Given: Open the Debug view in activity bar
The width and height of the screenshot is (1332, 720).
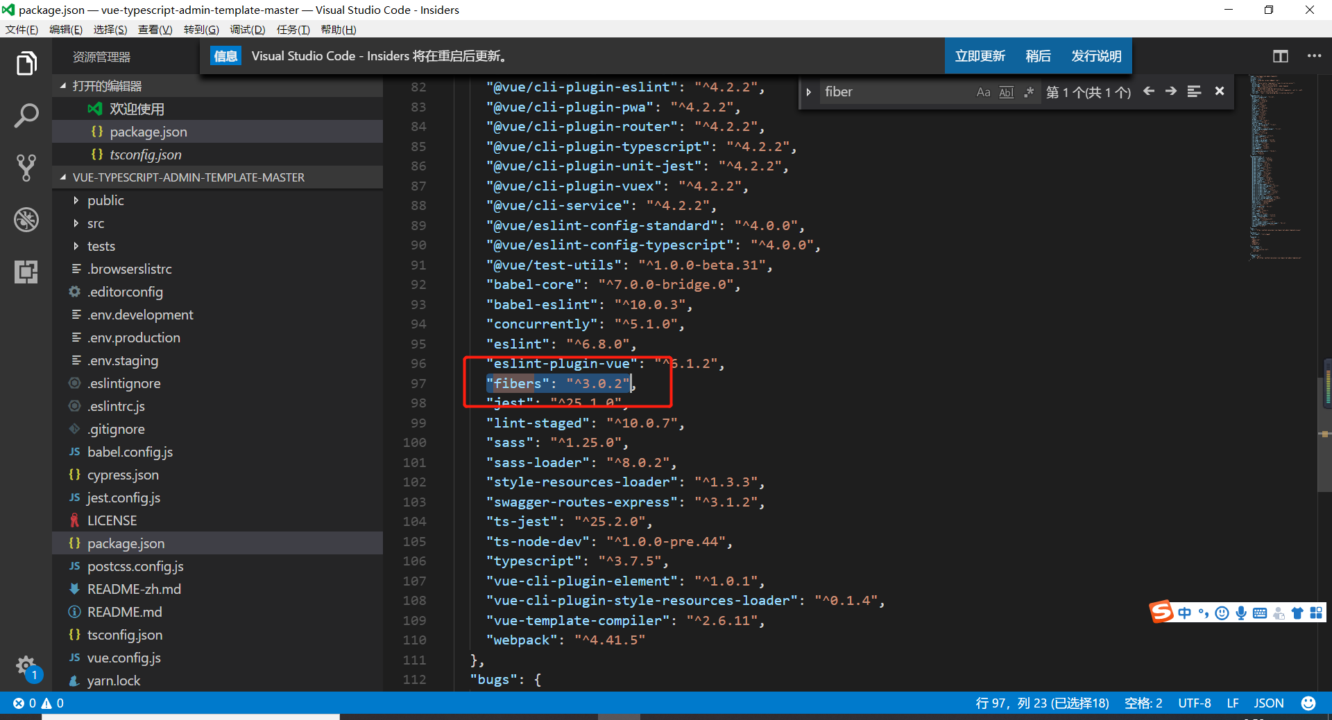Looking at the screenshot, I should [x=26, y=220].
